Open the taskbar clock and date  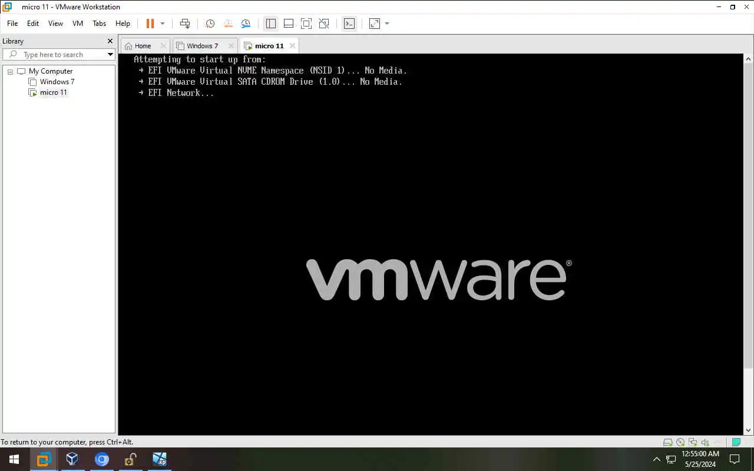pyautogui.click(x=700, y=459)
